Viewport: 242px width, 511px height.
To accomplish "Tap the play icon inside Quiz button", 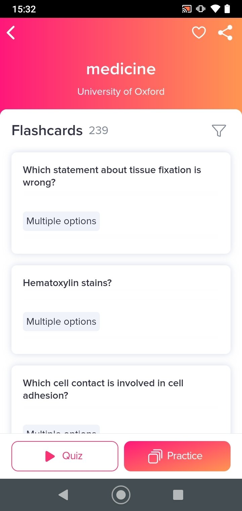I will 50,456.
